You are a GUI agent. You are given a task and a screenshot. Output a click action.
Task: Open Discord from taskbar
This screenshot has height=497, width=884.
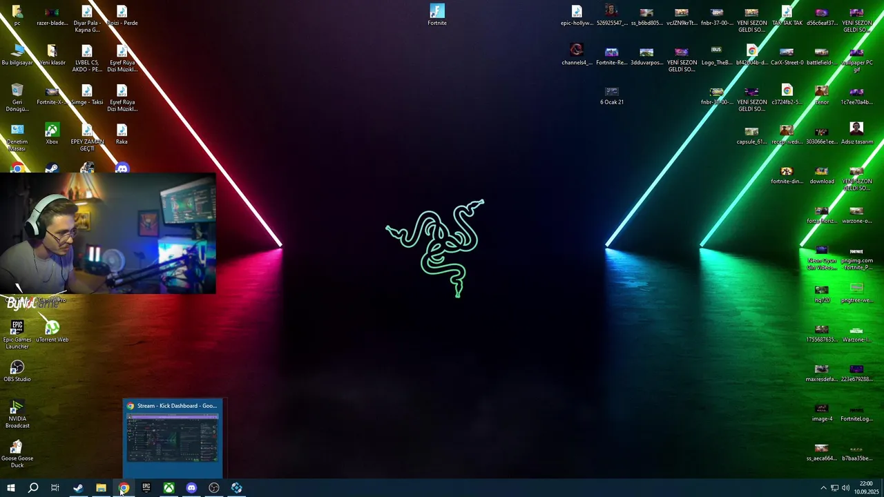click(191, 488)
